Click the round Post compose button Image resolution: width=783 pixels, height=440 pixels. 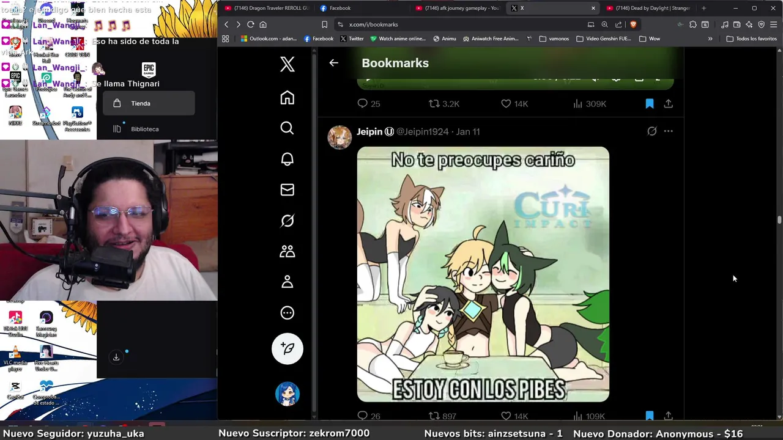pyautogui.click(x=287, y=348)
